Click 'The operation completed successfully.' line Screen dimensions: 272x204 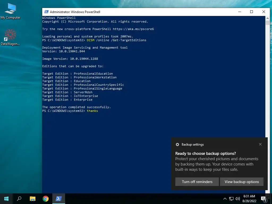pyautogui.click(x=76, y=107)
